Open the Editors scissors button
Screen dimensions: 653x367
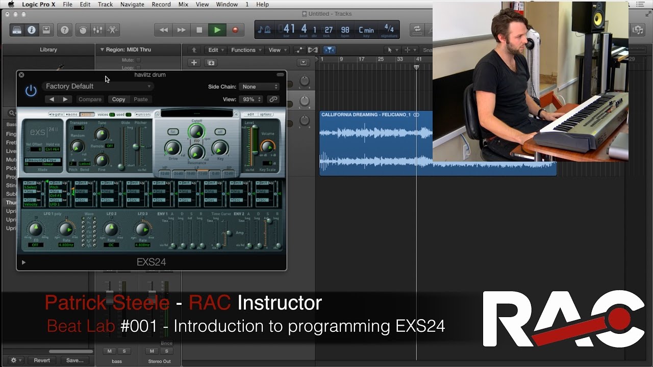(x=113, y=30)
